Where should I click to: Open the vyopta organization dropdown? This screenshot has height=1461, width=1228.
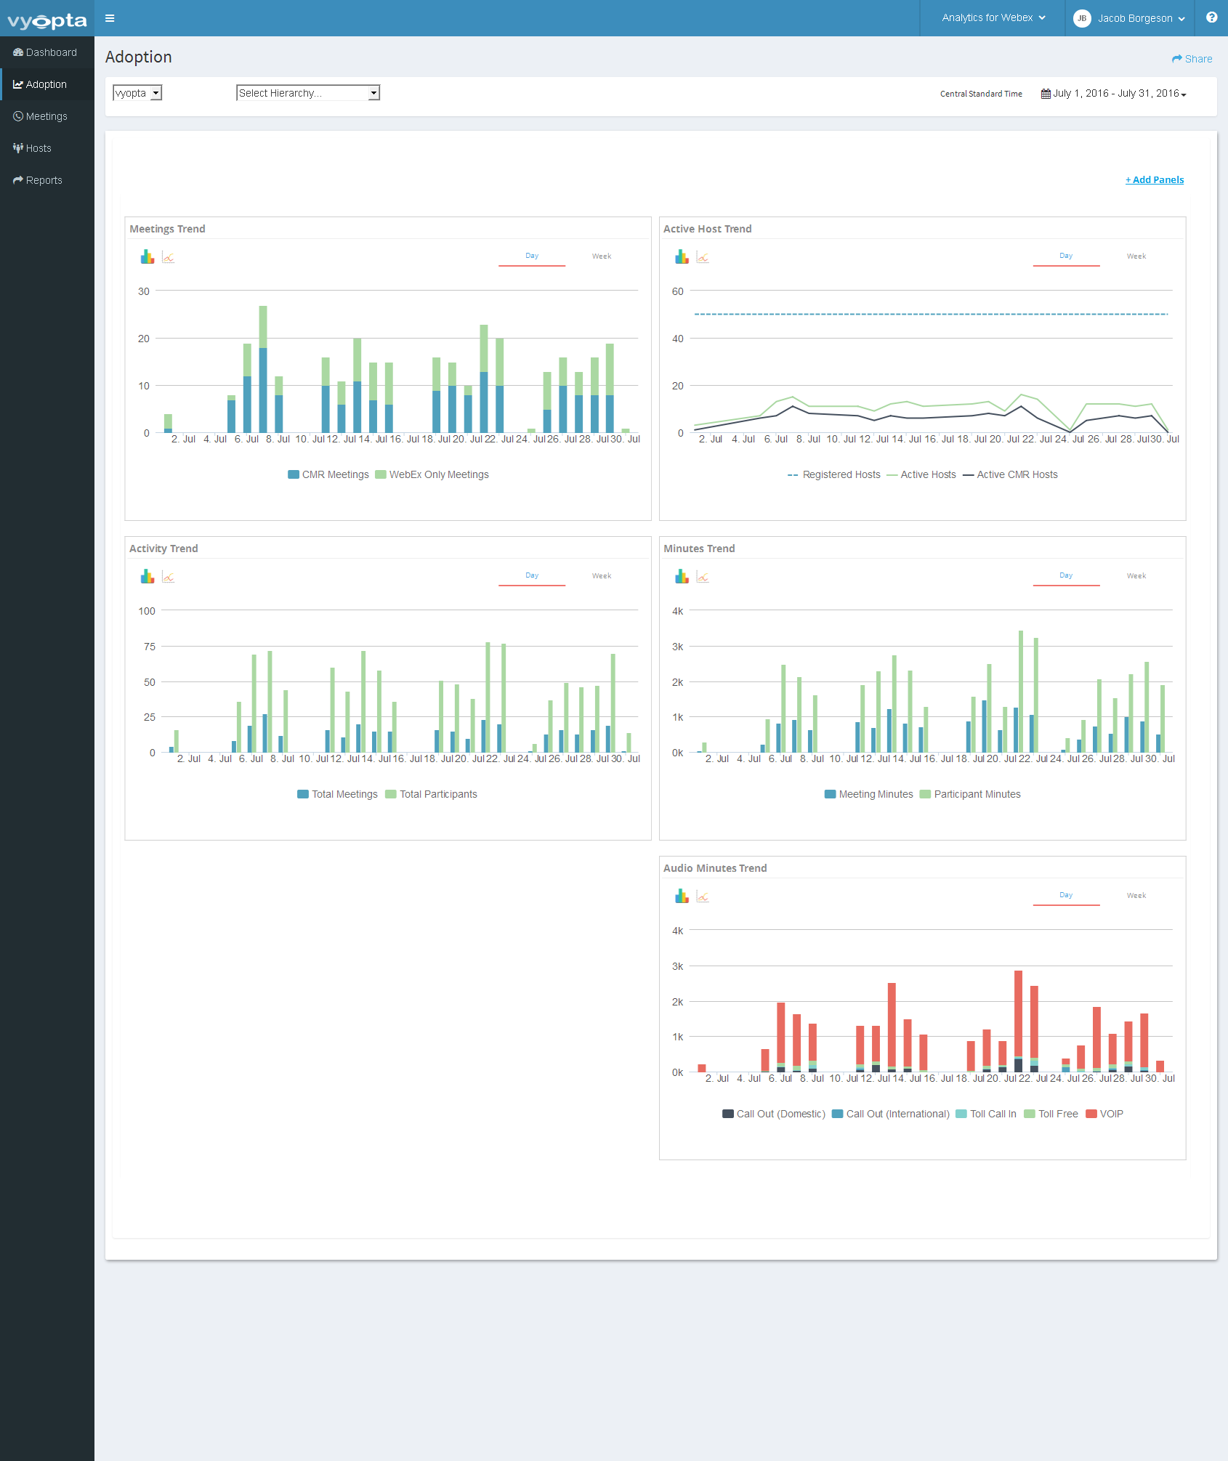(137, 93)
